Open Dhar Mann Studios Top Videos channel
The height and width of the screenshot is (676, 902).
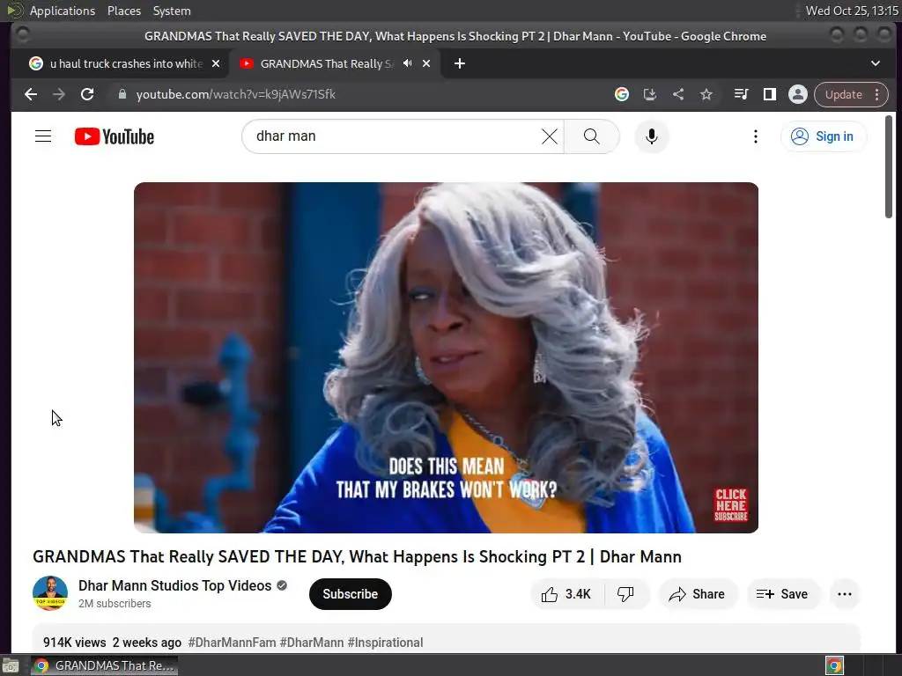click(175, 585)
